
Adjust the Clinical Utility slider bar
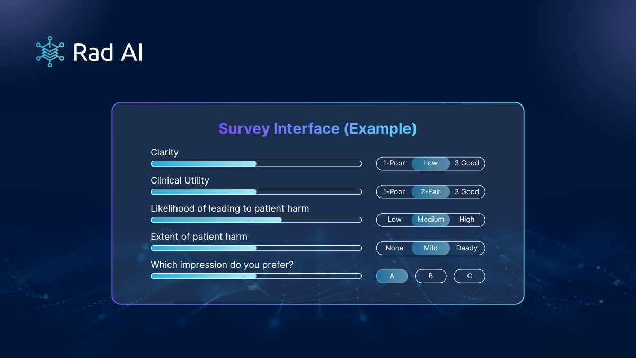[257, 192]
